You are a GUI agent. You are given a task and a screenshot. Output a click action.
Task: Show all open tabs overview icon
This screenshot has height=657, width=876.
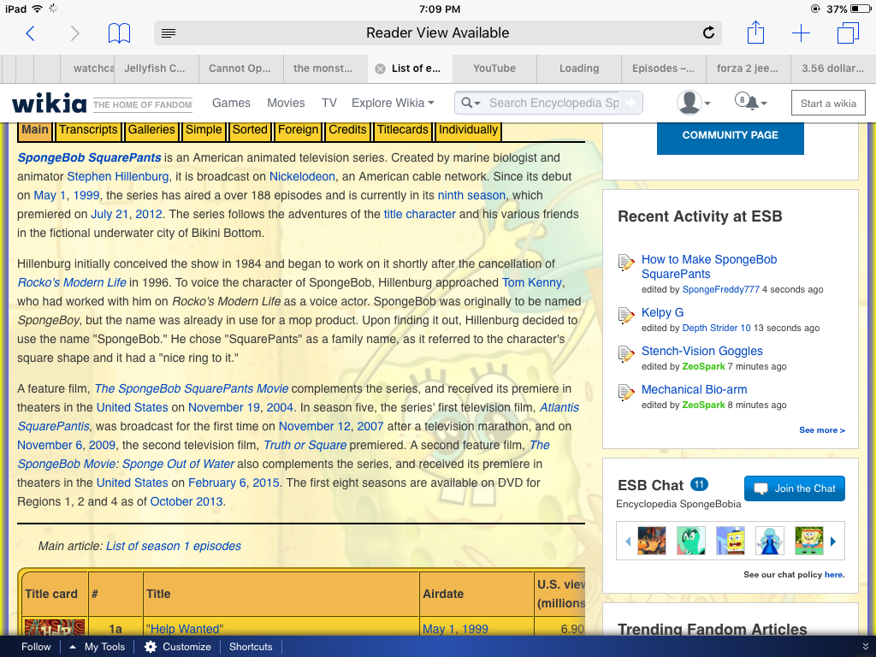[x=848, y=33]
